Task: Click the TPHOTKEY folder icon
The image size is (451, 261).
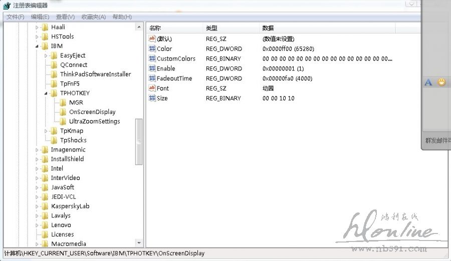Action: click(x=54, y=93)
